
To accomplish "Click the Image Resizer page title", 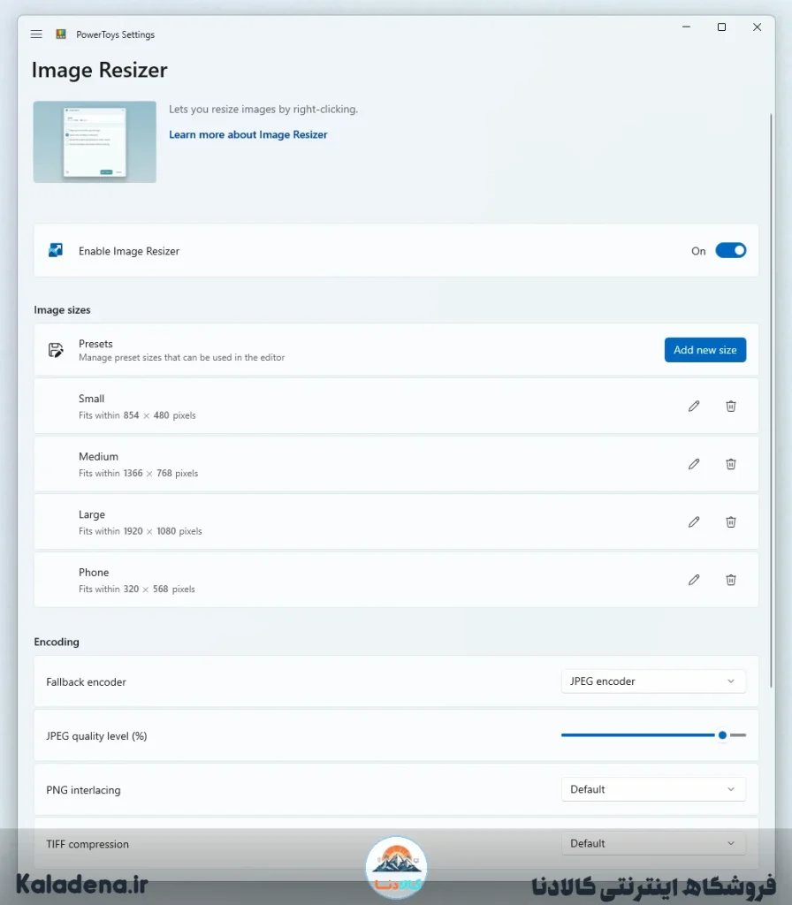I will (99, 70).
